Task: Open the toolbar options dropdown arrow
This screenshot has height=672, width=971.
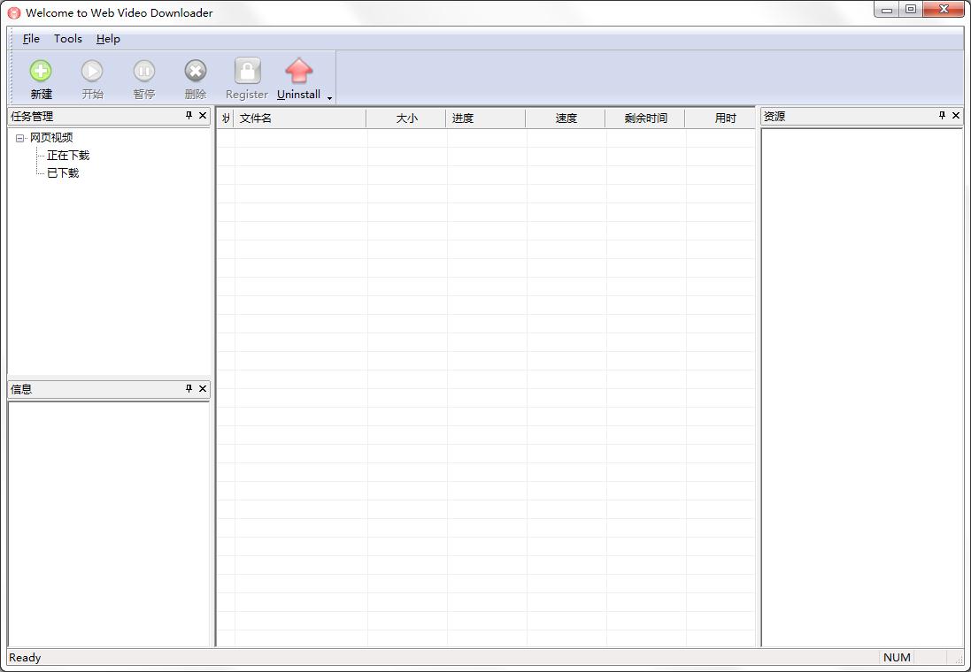Action: pos(329,97)
